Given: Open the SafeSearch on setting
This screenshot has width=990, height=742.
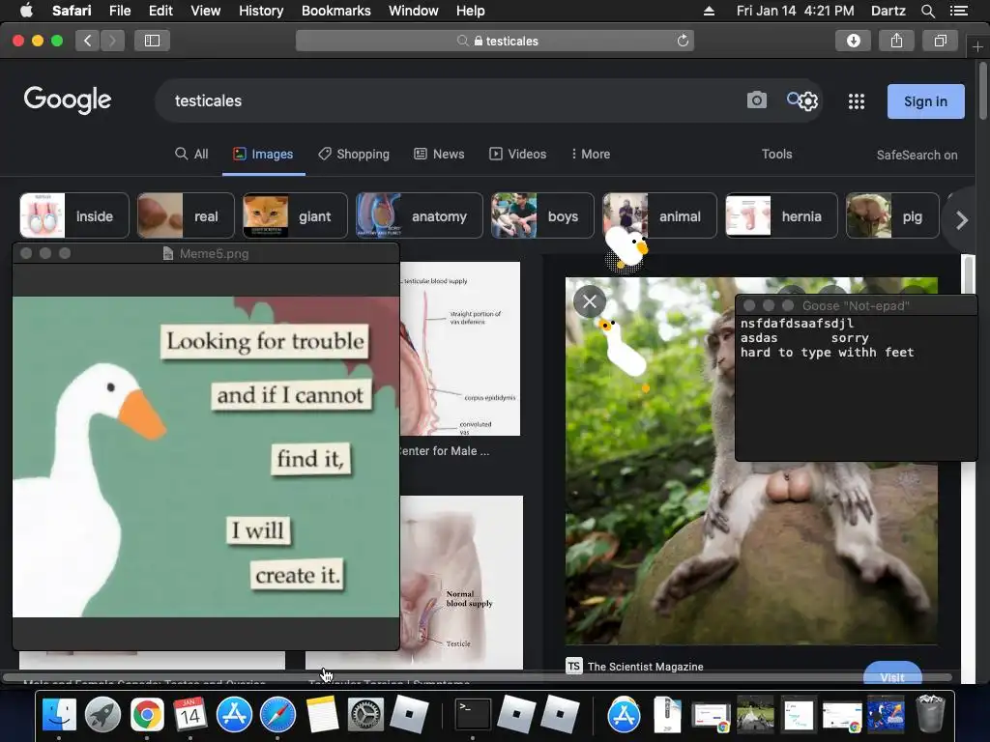Looking at the screenshot, I should (x=917, y=156).
